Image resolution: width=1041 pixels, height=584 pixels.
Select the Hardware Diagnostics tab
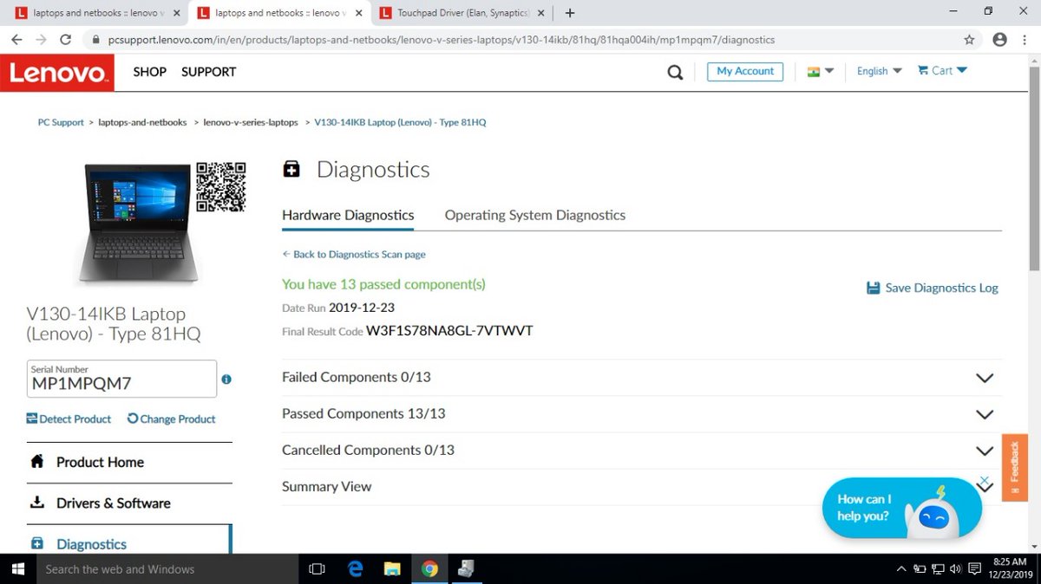(348, 215)
